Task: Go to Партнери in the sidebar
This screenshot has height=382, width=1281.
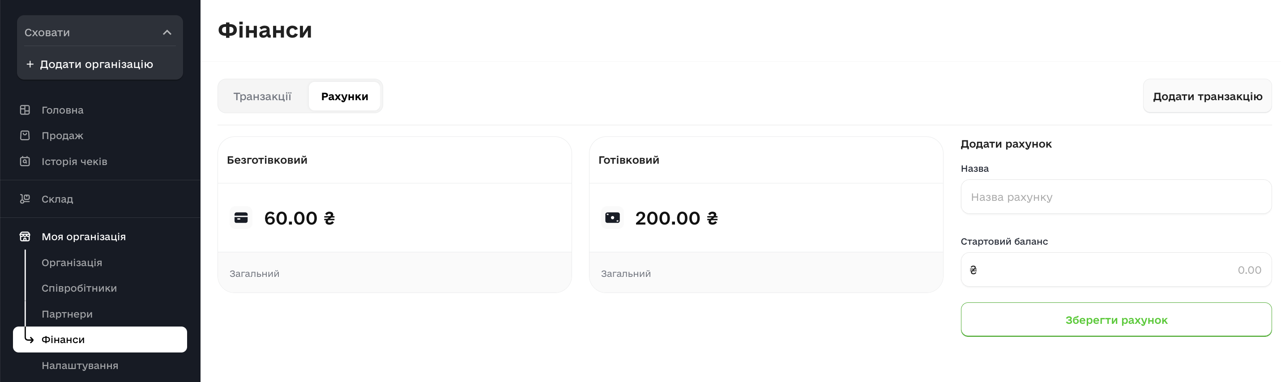Action: [x=67, y=314]
